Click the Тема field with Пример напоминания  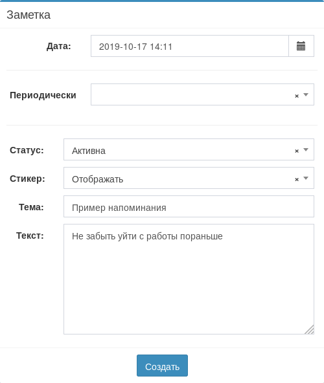(x=189, y=206)
